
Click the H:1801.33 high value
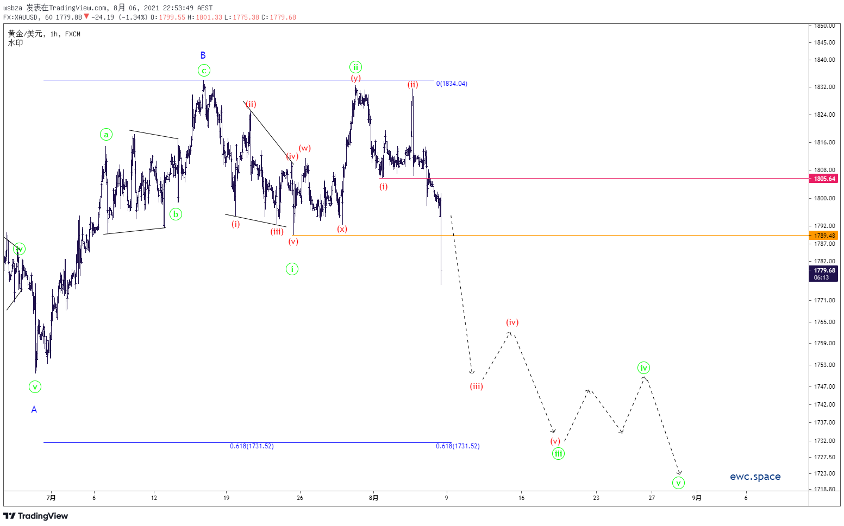205,17
